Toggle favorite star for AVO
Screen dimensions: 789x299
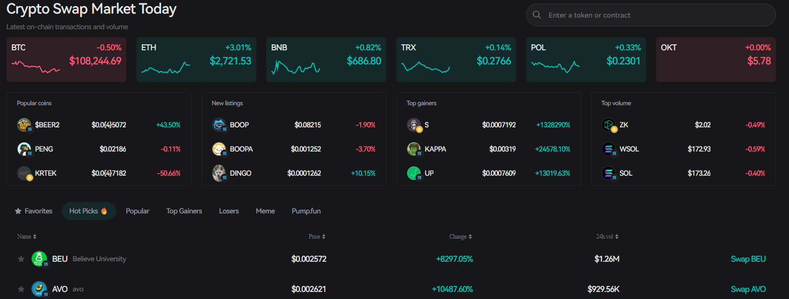click(21, 289)
